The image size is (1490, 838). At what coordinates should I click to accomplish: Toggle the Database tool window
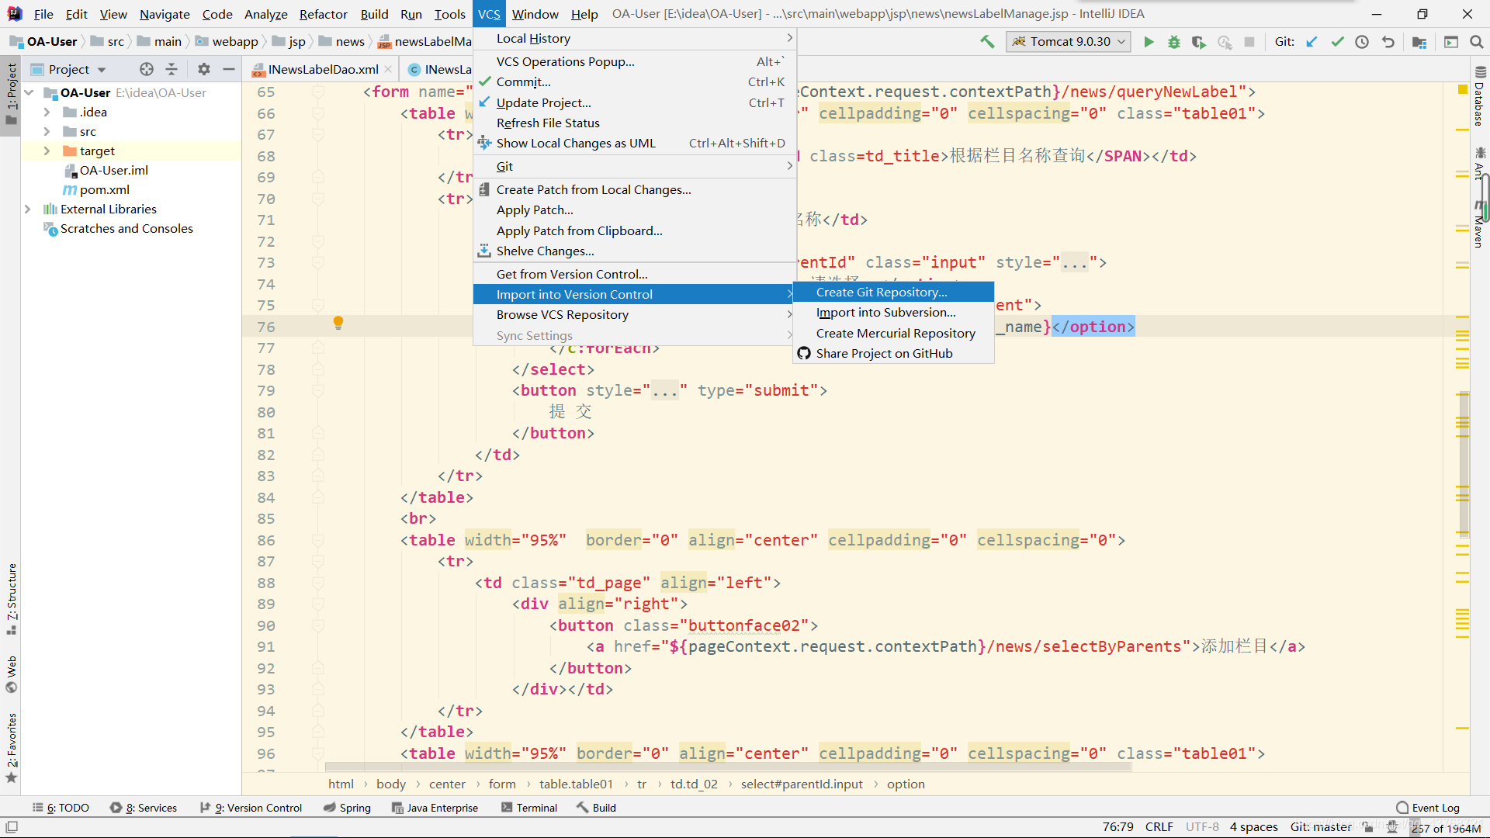click(1479, 97)
